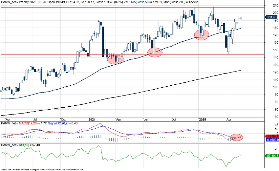Click the Oct label between 2024 and 2025
The height and width of the screenshot is (171, 279).
point(174,119)
